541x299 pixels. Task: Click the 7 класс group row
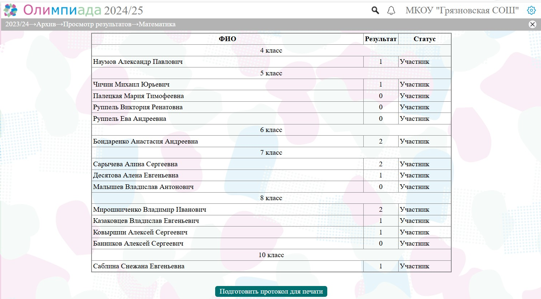point(271,153)
